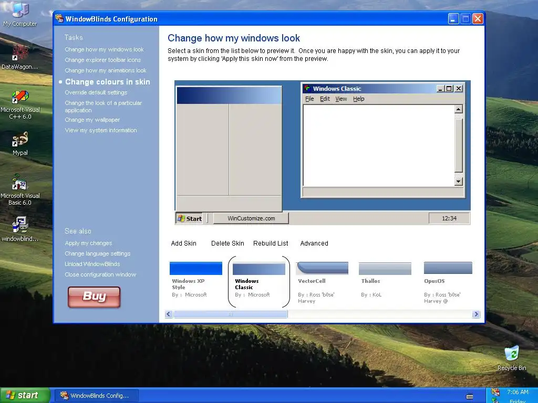This screenshot has height=403, width=538.
Task: Click Change language settings link
Action: [x=97, y=253]
